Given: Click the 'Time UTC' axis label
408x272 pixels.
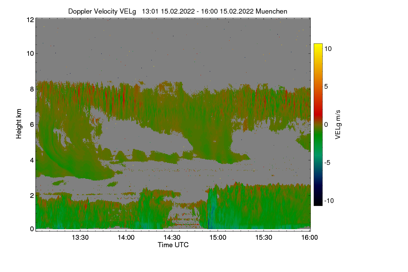Looking at the screenshot, I should (x=173, y=245).
